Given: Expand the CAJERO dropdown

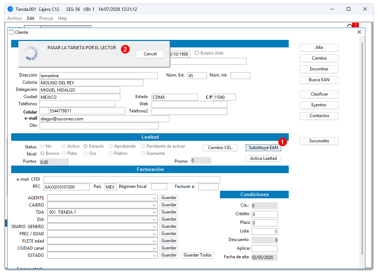Looking at the screenshot, I should point(154,205).
